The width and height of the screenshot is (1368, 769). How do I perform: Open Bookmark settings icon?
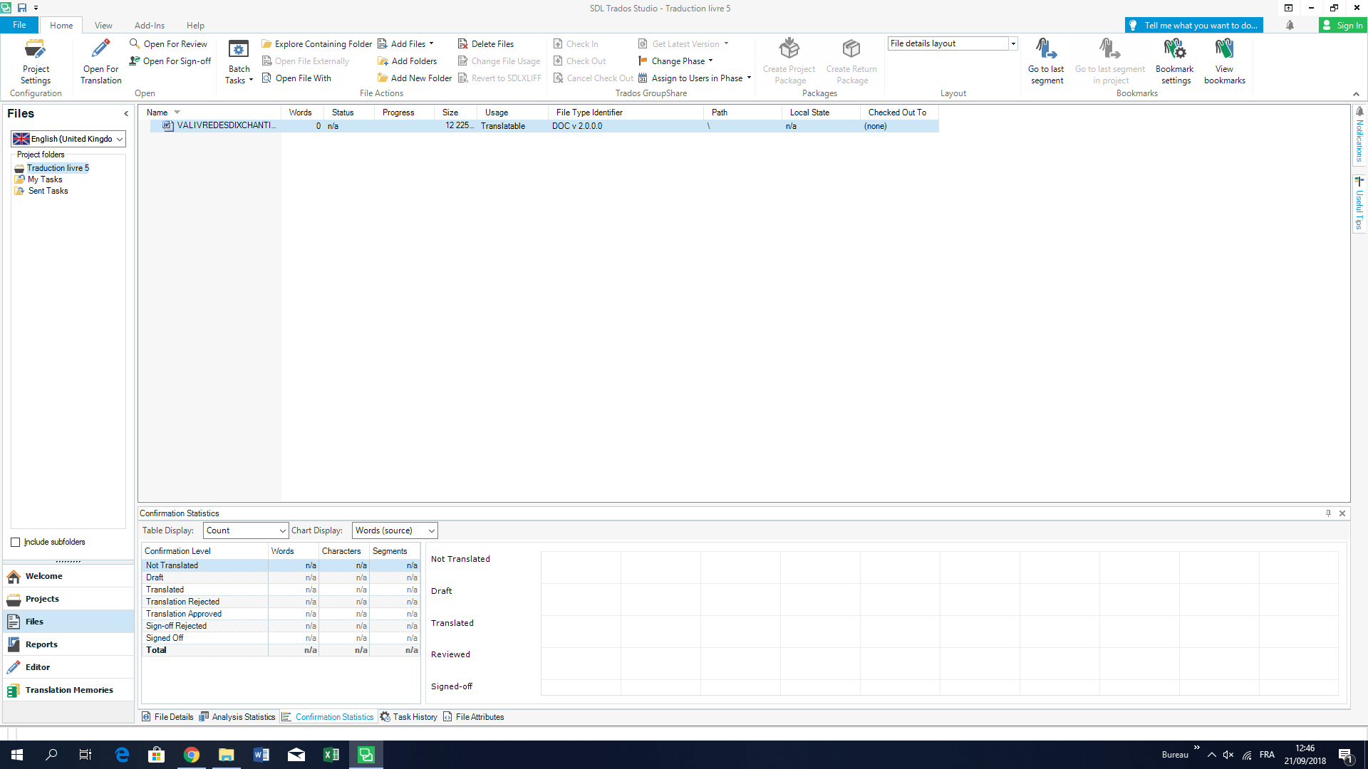tap(1174, 50)
